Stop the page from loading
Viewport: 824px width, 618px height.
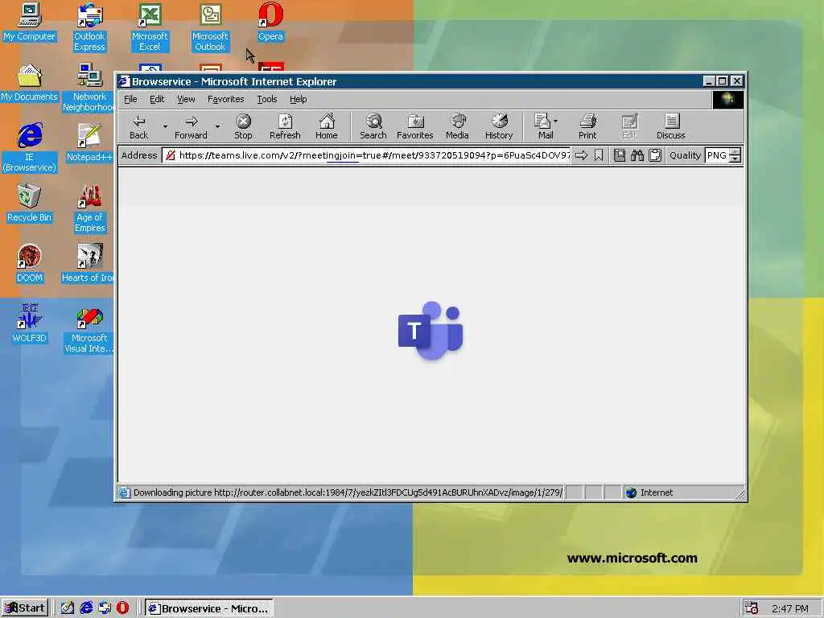pos(243,126)
